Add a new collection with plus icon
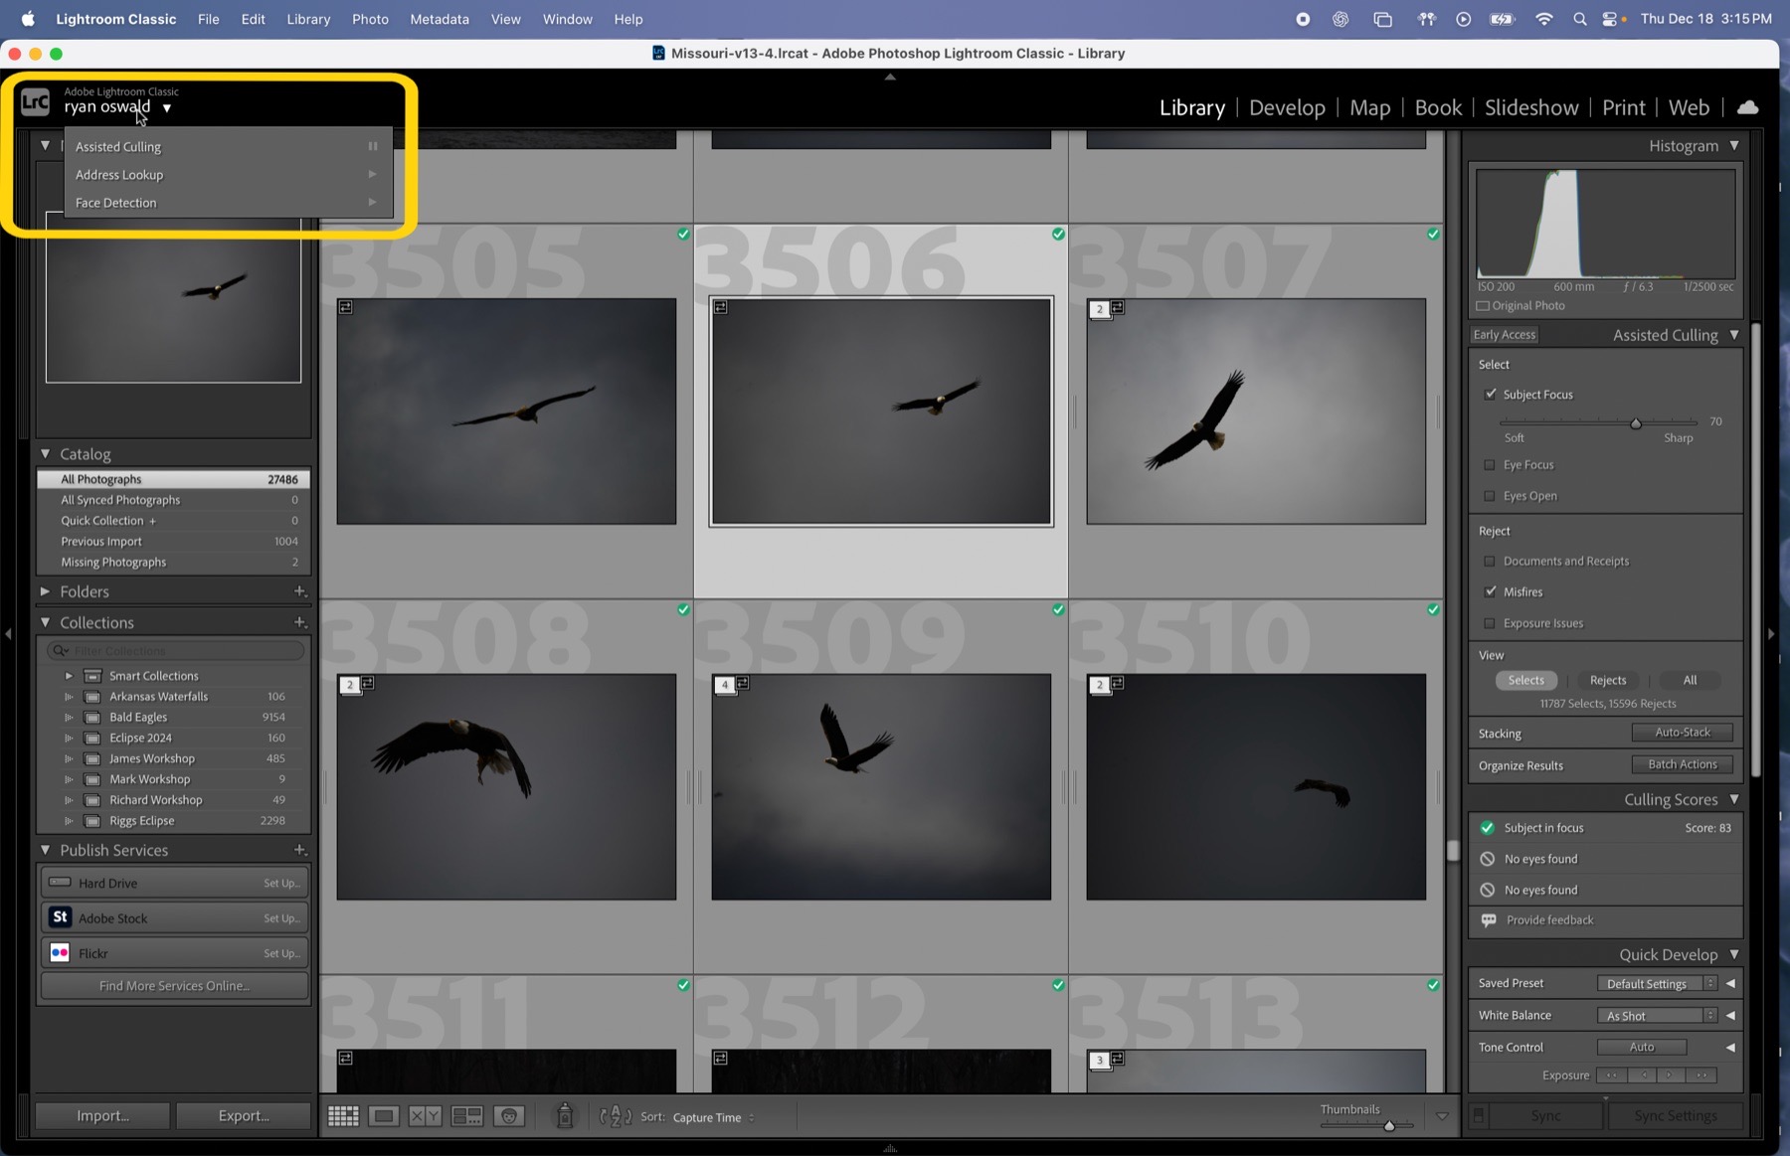The height and width of the screenshot is (1156, 1790). pyautogui.click(x=299, y=622)
